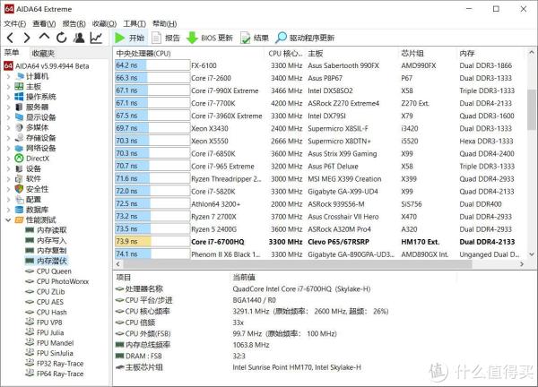Switch to 收藏夹 tab
This screenshot has height=387, width=538.
[x=43, y=53]
